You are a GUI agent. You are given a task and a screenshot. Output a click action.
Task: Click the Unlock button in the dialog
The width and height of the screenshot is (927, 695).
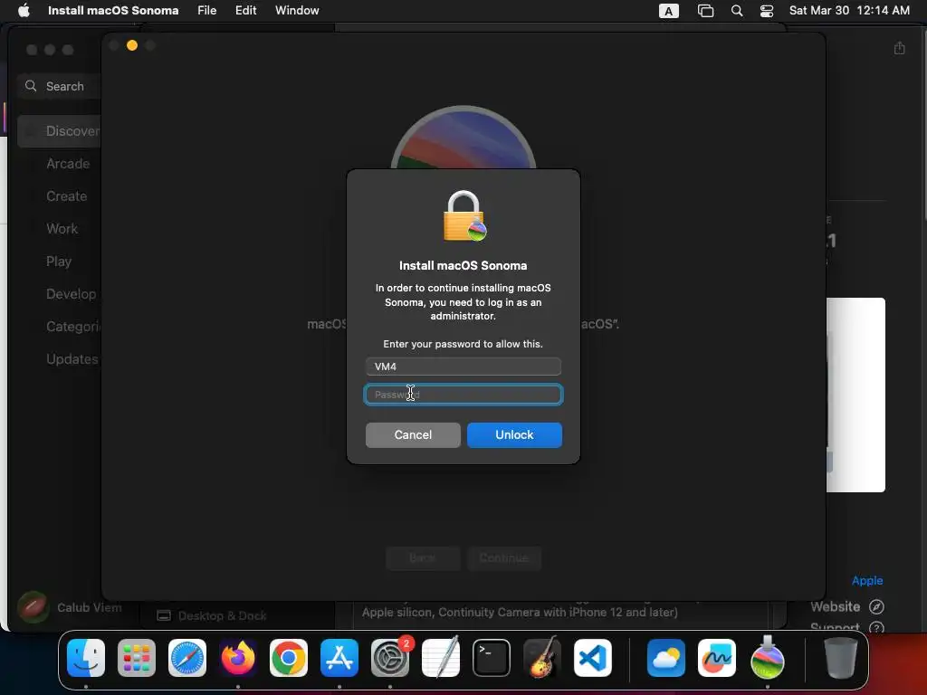point(514,435)
